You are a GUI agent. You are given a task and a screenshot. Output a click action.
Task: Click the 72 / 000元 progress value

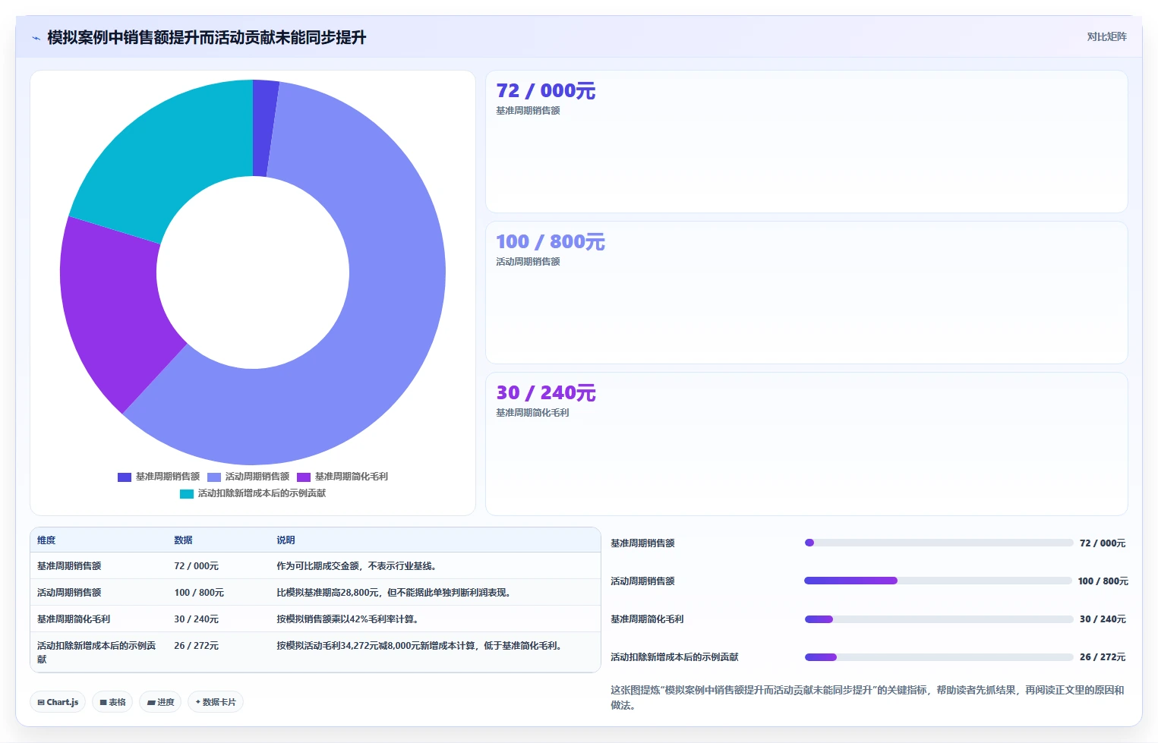point(1103,543)
